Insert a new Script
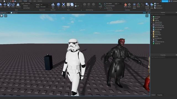This screenshot has height=99, width=177. point(157,4)
